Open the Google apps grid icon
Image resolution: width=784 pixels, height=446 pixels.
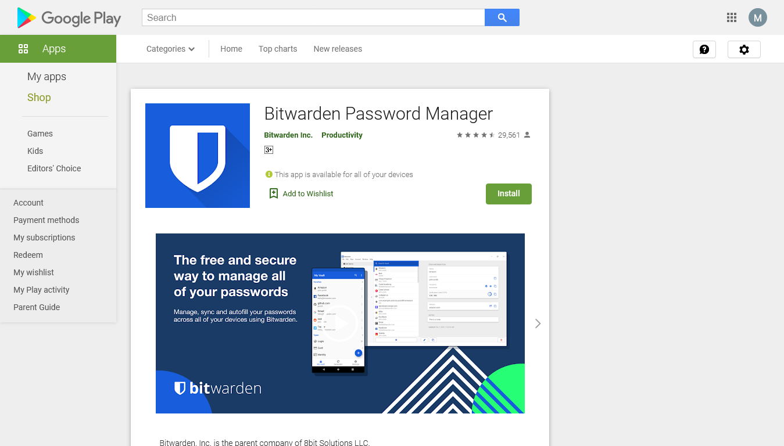[732, 17]
